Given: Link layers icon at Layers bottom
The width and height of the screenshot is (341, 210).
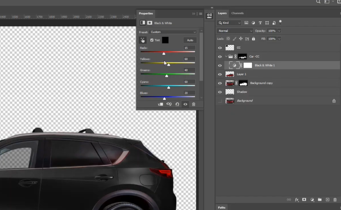Looking at the screenshot, I should tap(289, 200).
